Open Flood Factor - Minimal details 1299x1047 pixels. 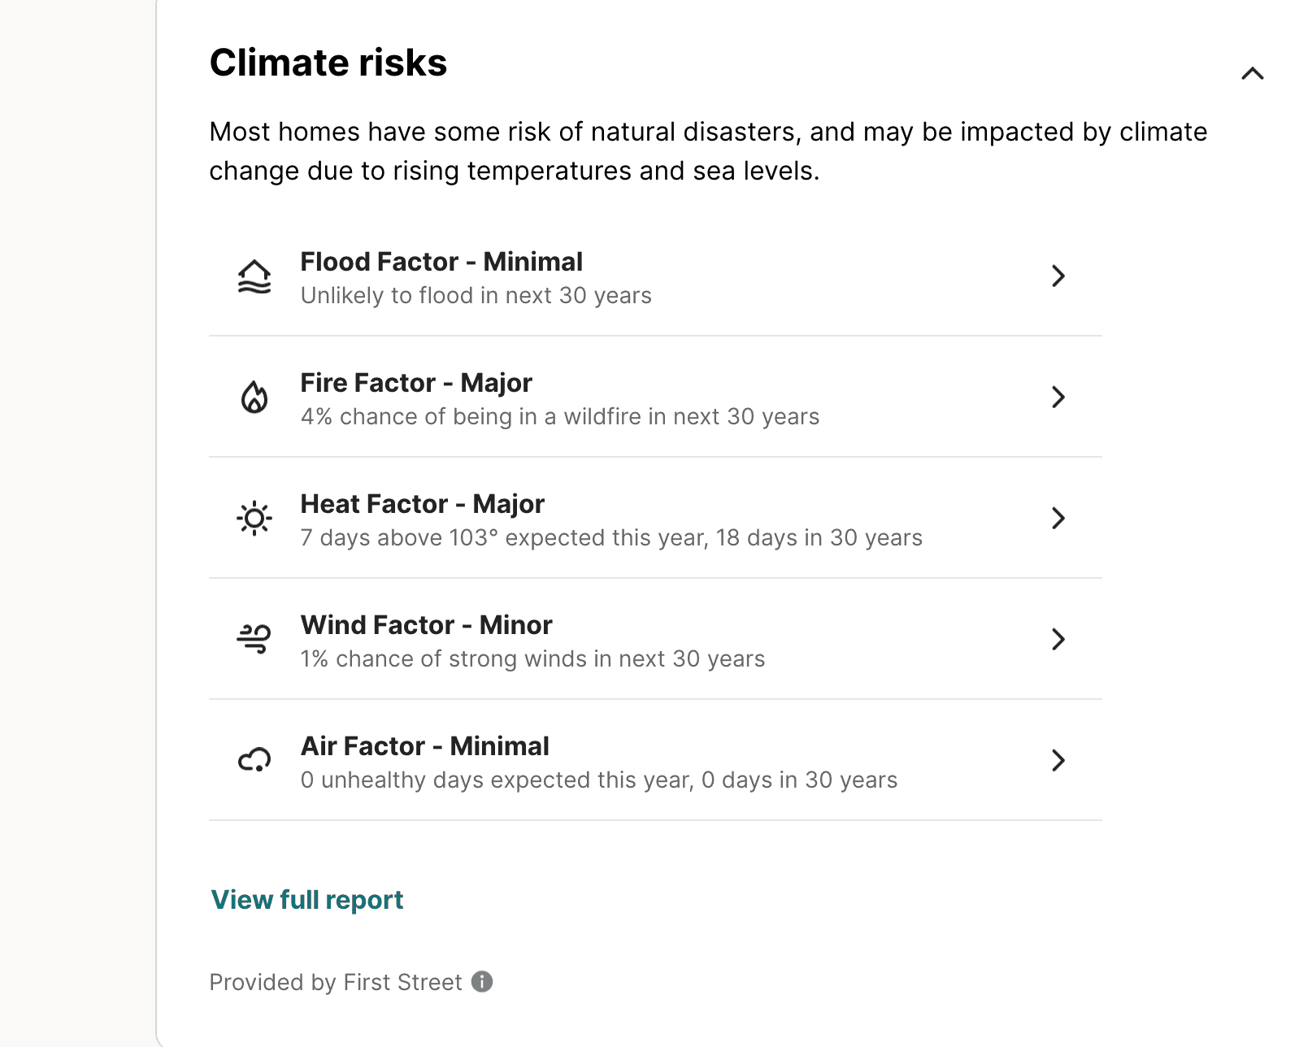pyautogui.click(x=655, y=276)
